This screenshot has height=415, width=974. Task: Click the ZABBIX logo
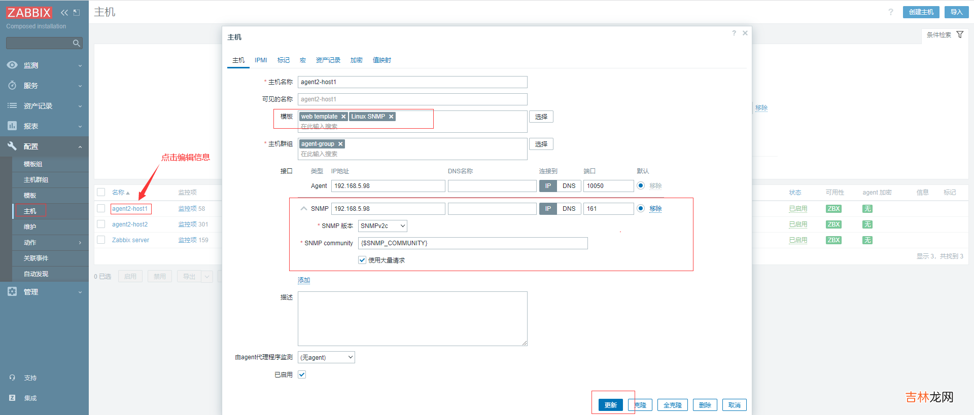tap(29, 13)
